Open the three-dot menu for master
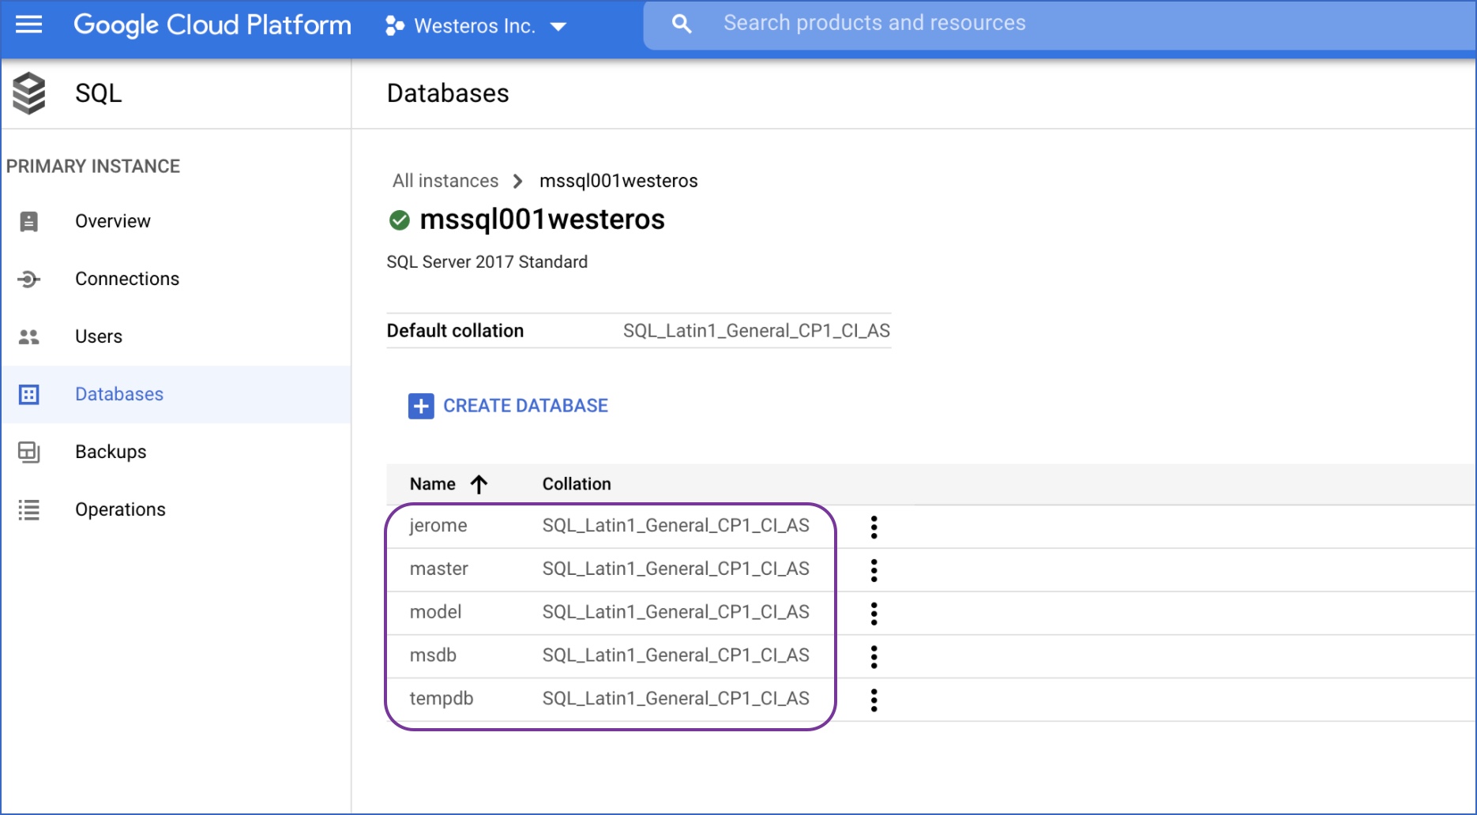The image size is (1477, 815). tap(874, 570)
